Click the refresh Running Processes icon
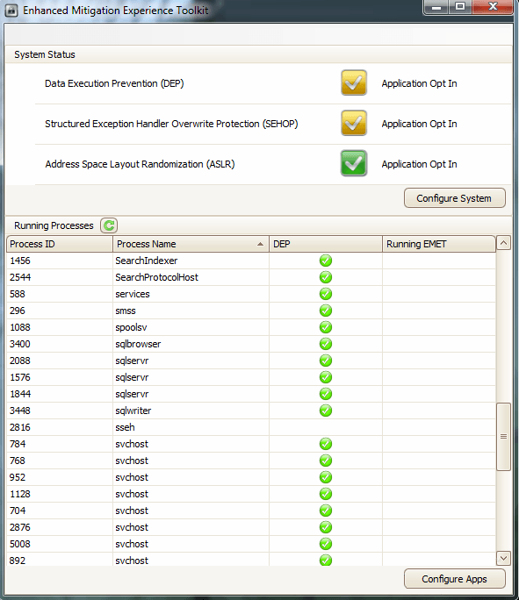Image resolution: width=519 pixels, height=600 pixels. coord(109,225)
